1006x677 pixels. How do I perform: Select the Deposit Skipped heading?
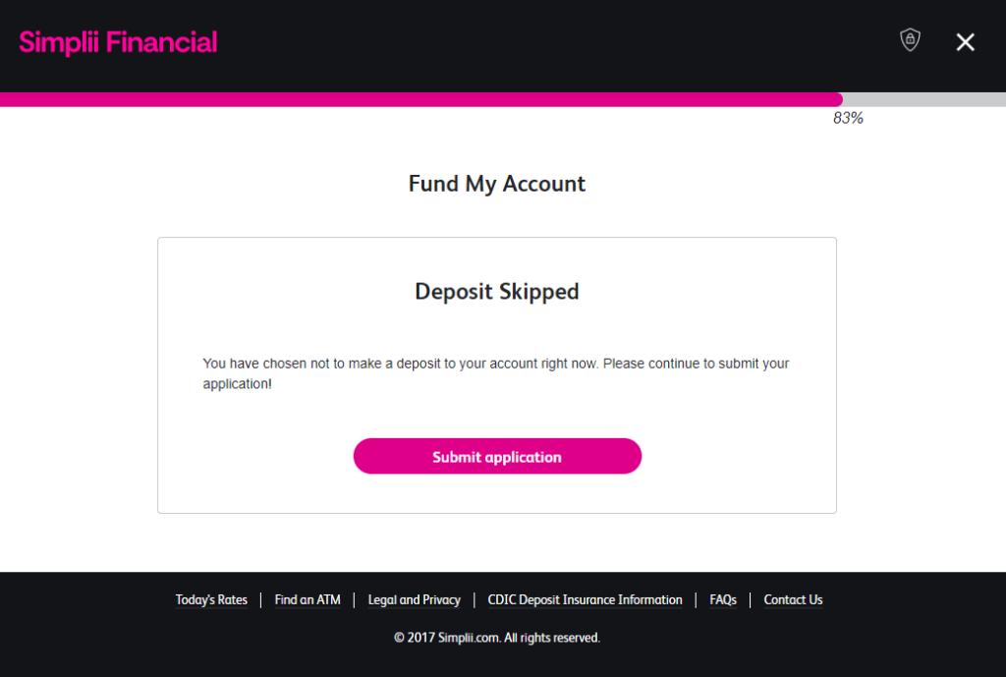coord(497,292)
